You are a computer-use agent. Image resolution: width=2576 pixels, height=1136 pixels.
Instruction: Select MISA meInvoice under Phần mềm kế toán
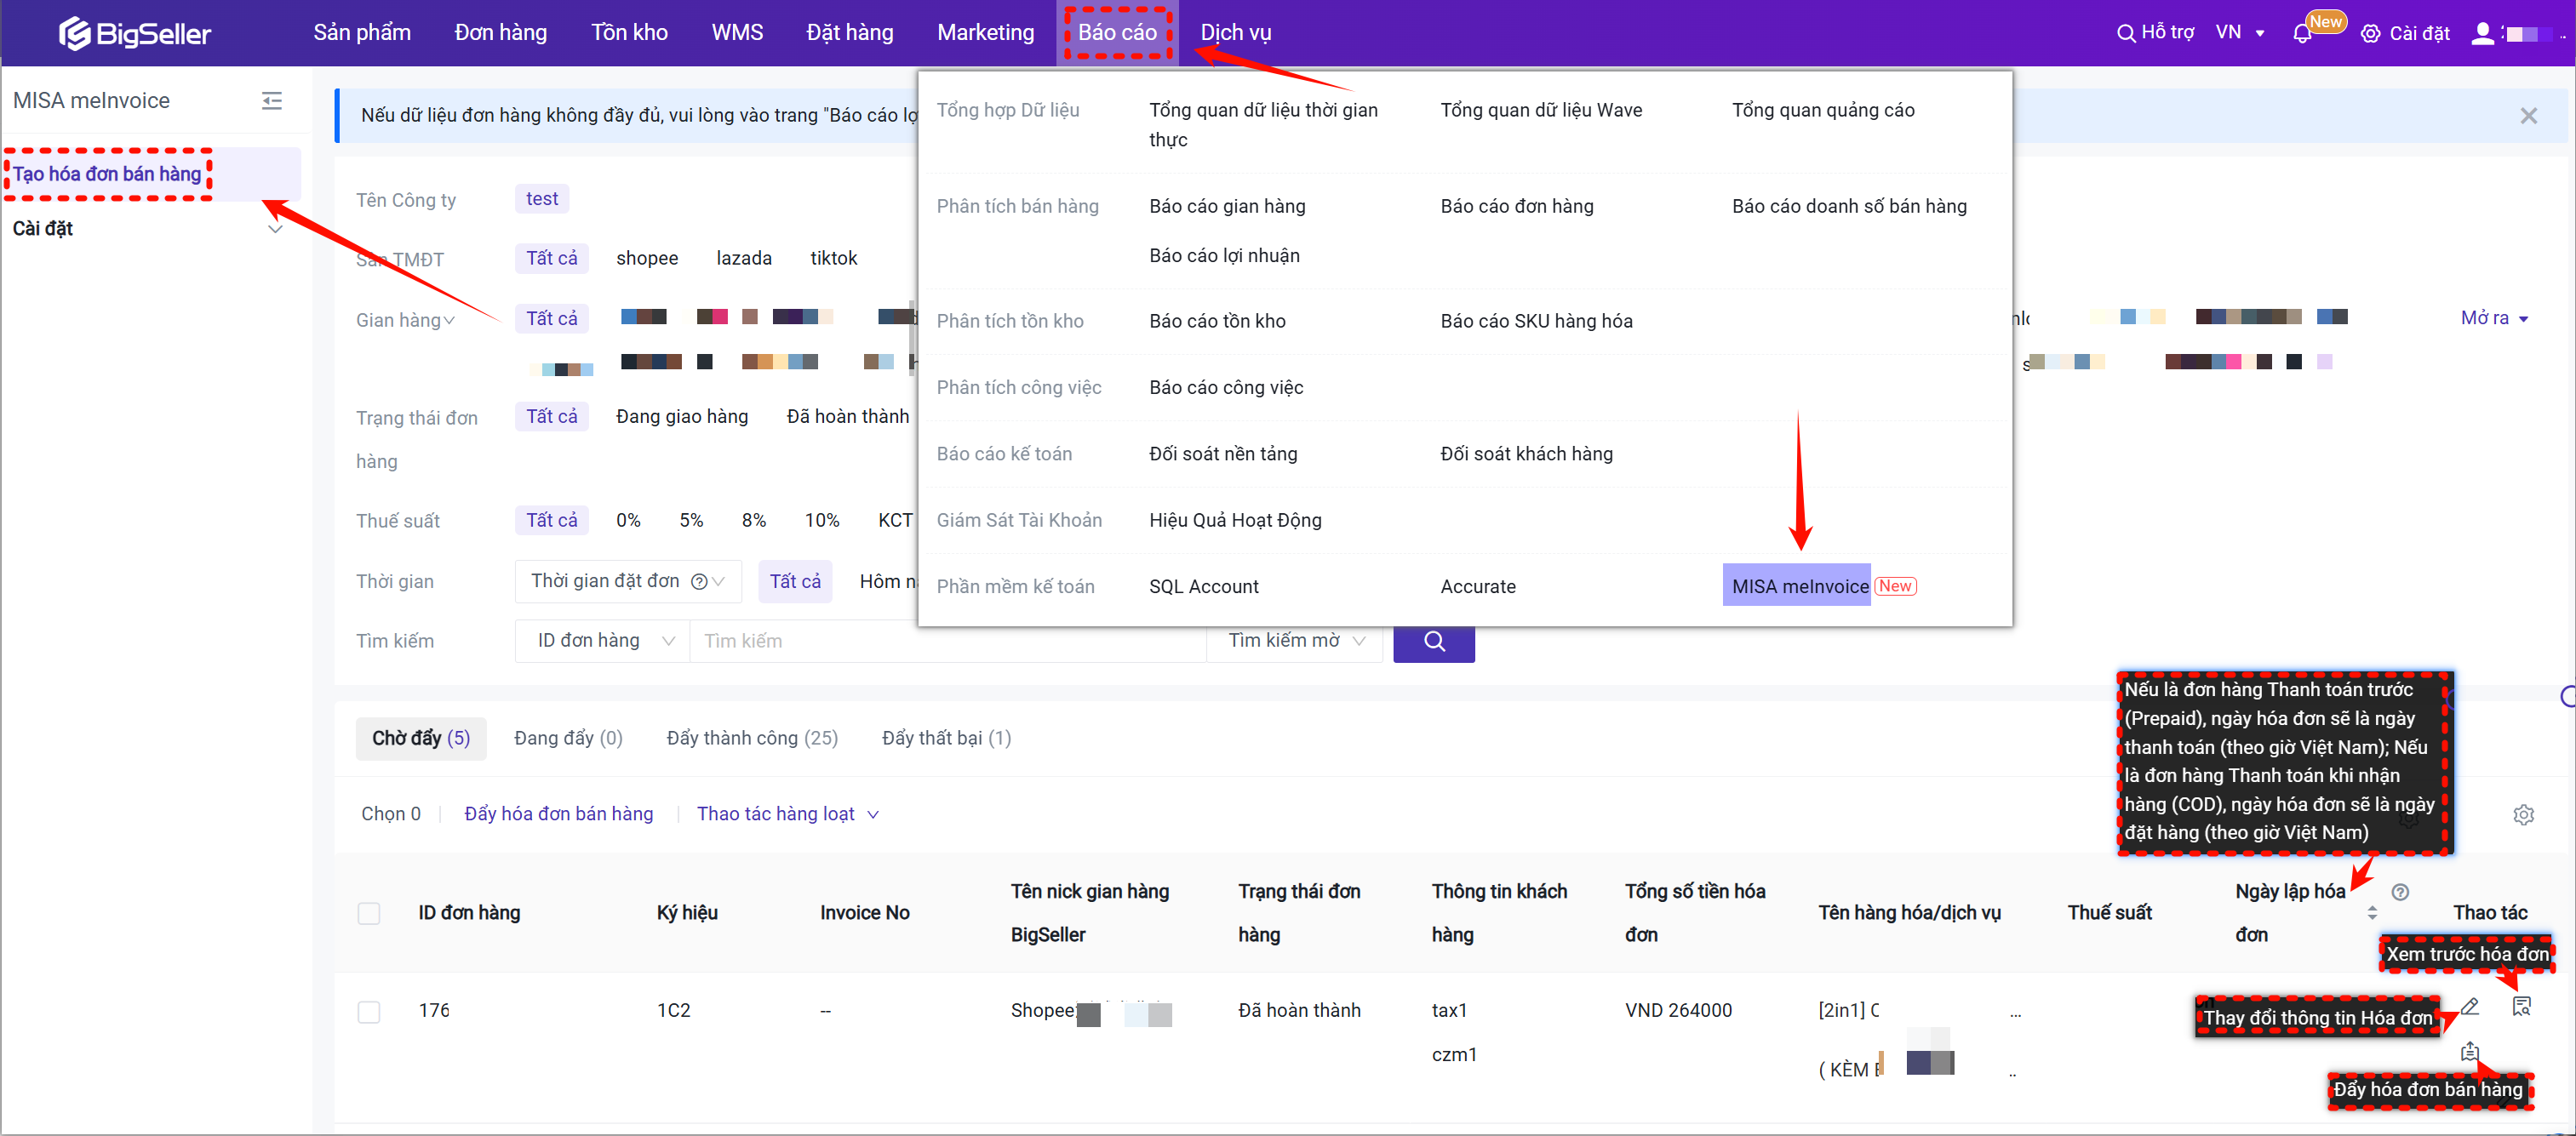tap(1797, 585)
